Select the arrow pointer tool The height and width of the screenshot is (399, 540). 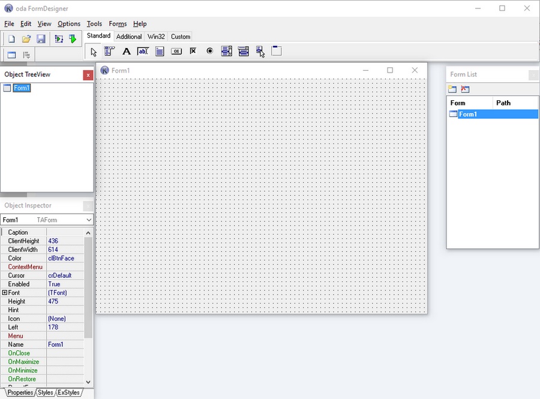click(x=94, y=52)
